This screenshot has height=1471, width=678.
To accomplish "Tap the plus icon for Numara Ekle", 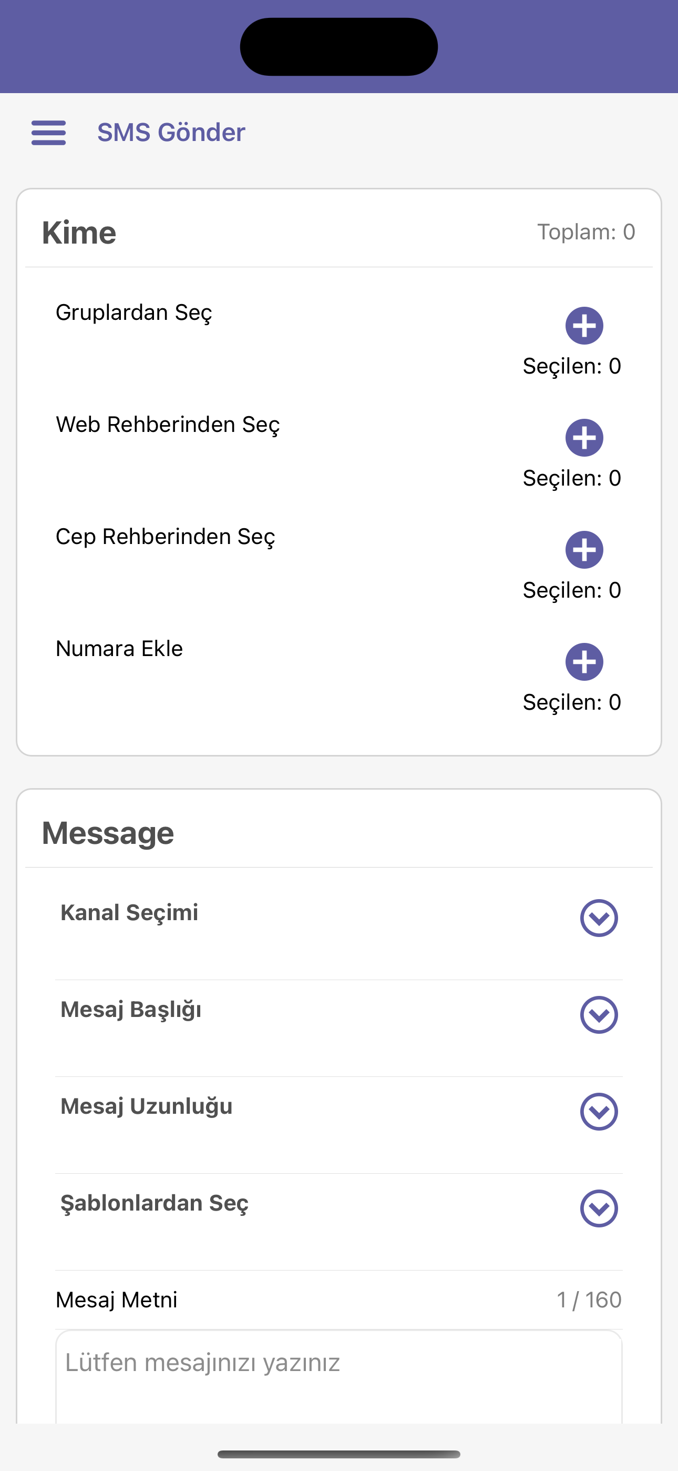I will (x=584, y=662).
